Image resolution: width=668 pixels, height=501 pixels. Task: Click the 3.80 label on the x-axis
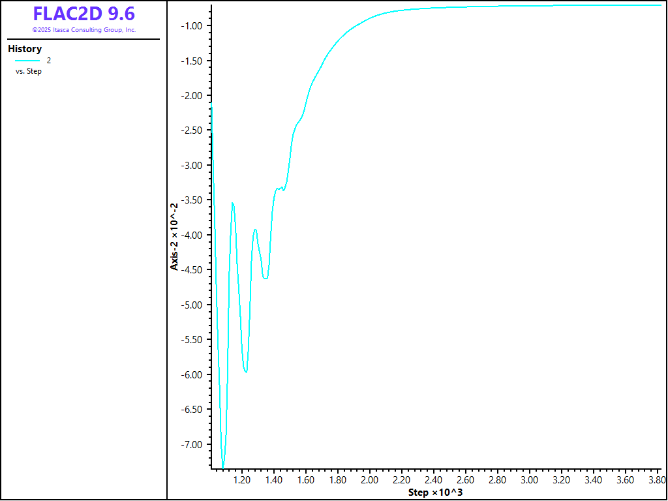pyautogui.click(x=656, y=480)
